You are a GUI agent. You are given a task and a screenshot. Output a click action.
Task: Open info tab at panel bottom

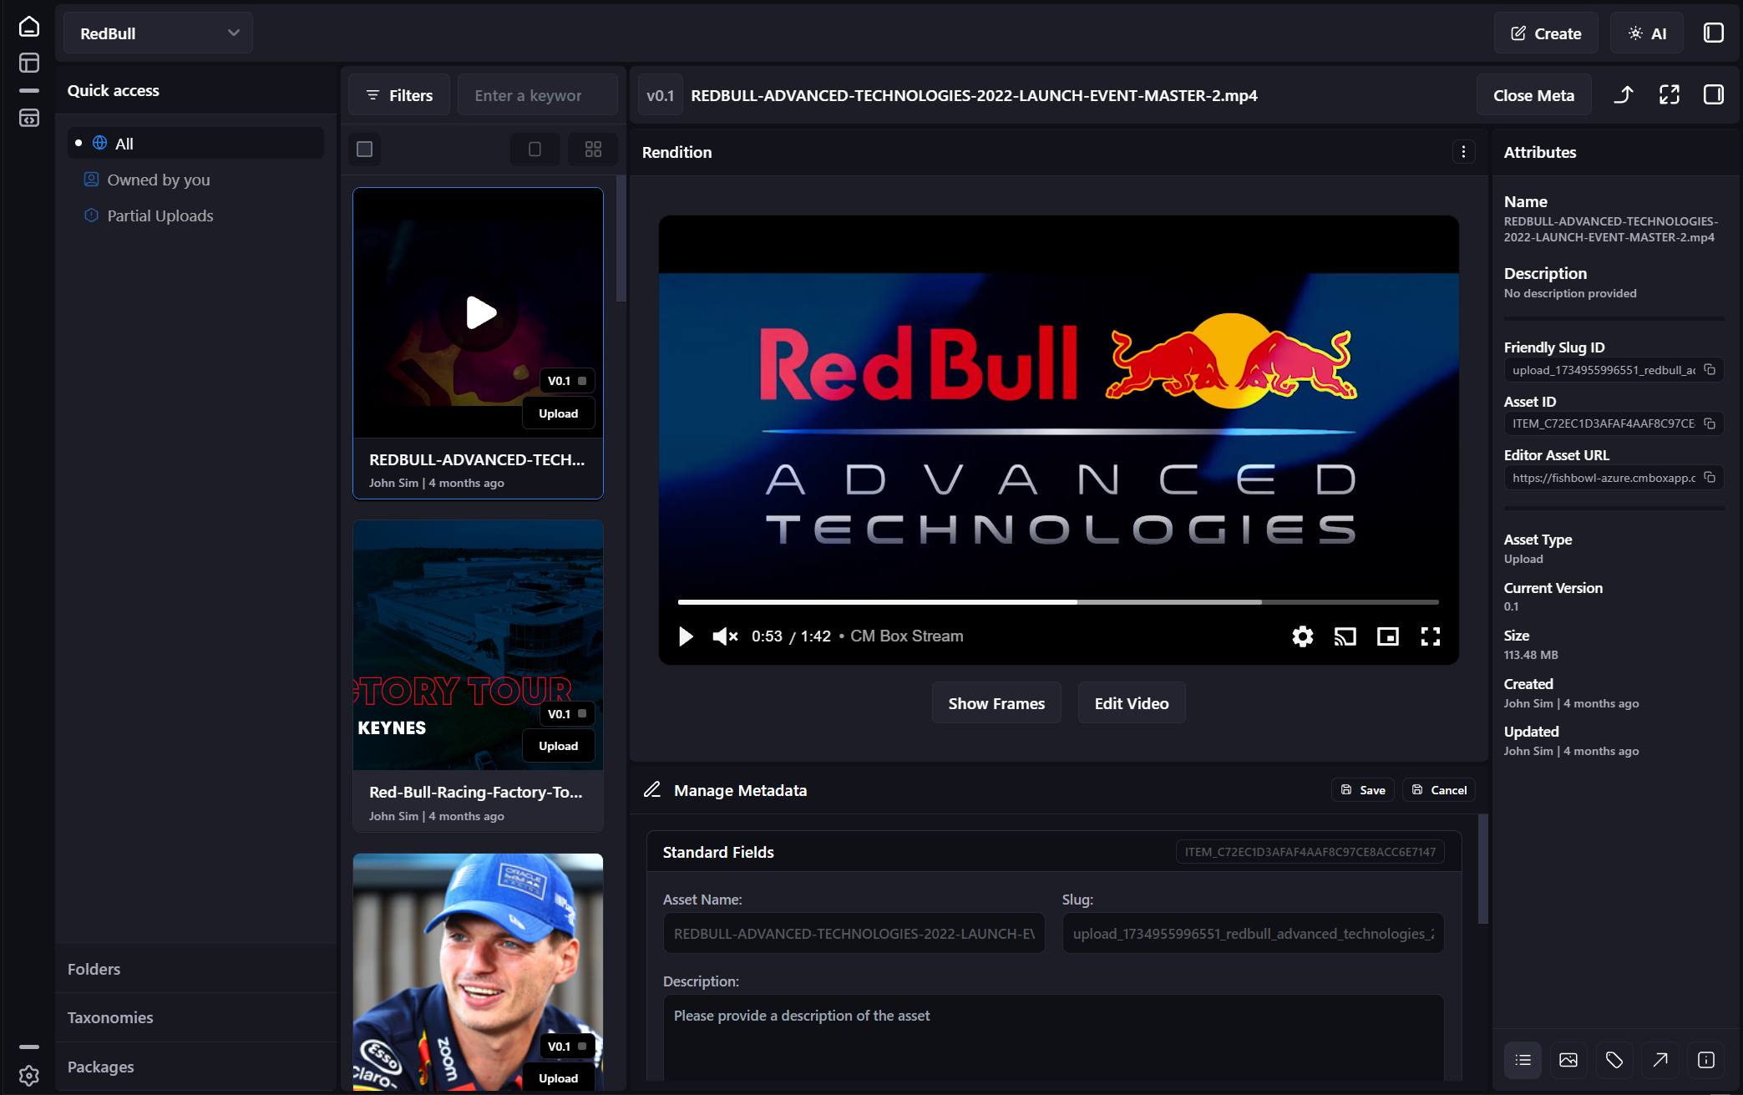(x=1706, y=1060)
